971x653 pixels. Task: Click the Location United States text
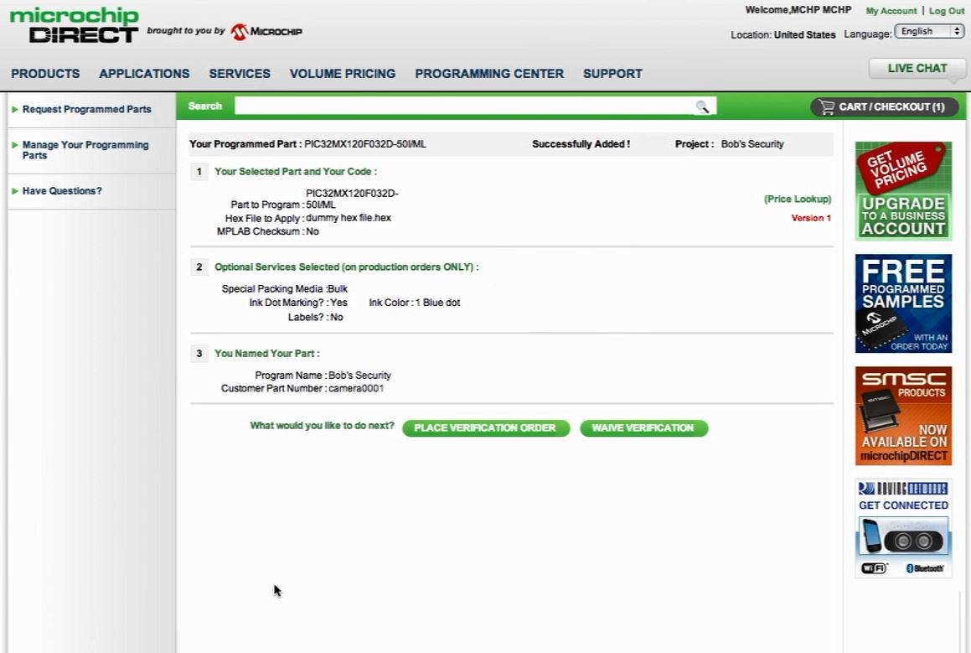click(x=782, y=35)
